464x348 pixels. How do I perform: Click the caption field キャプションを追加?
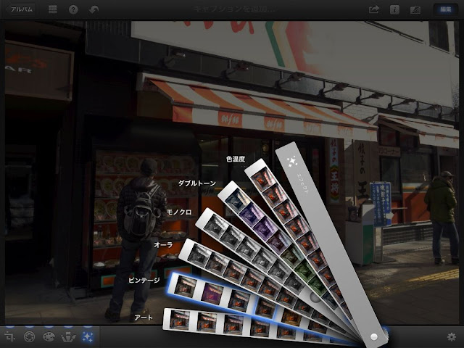(x=233, y=9)
